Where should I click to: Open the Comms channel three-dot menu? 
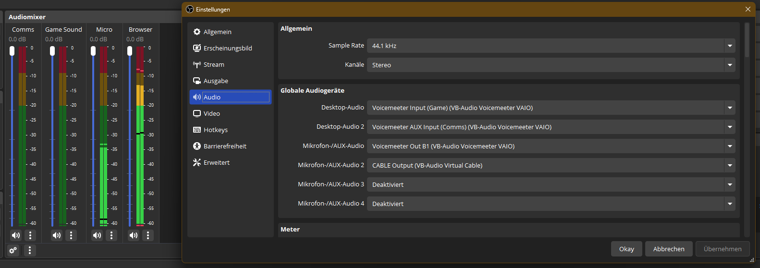coord(30,235)
